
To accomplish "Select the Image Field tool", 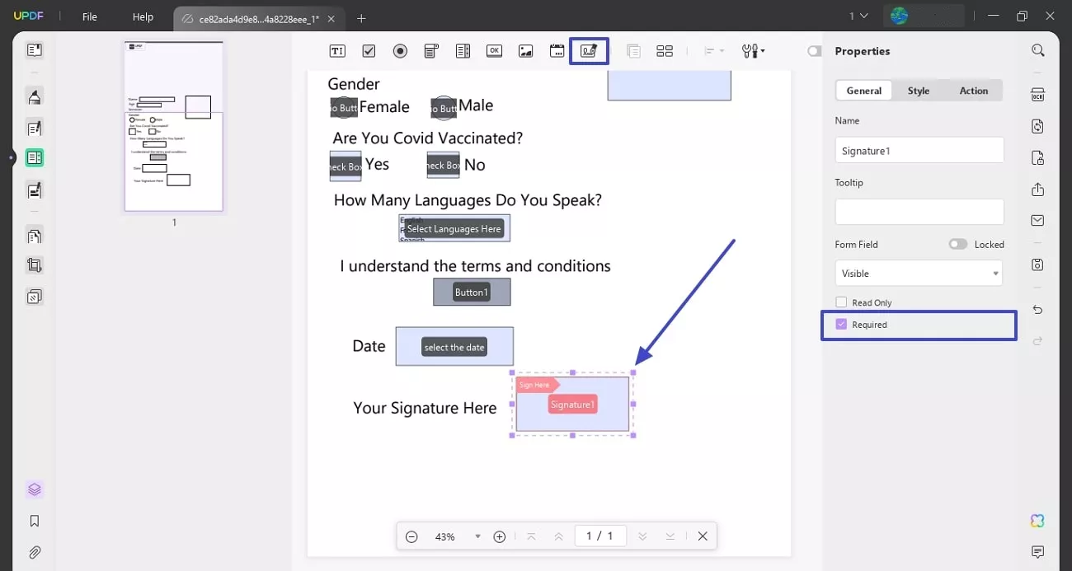I will point(525,51).
